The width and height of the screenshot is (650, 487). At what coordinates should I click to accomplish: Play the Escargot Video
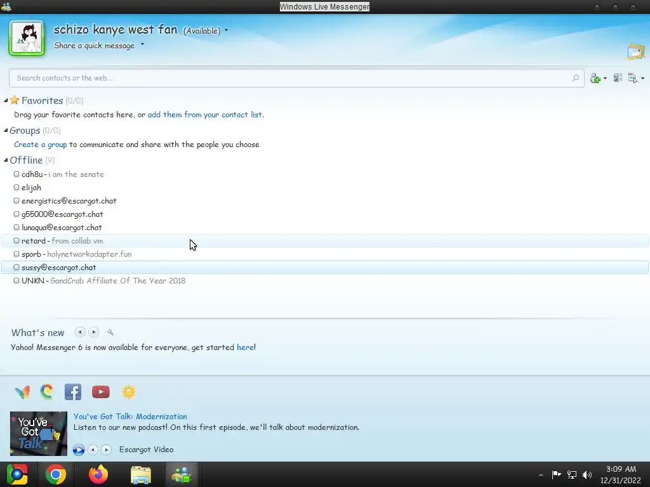[79, 450]
